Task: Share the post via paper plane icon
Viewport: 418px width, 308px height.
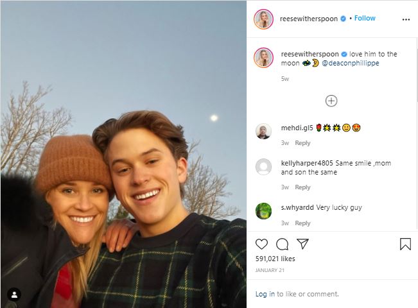Action: [302, 244]
